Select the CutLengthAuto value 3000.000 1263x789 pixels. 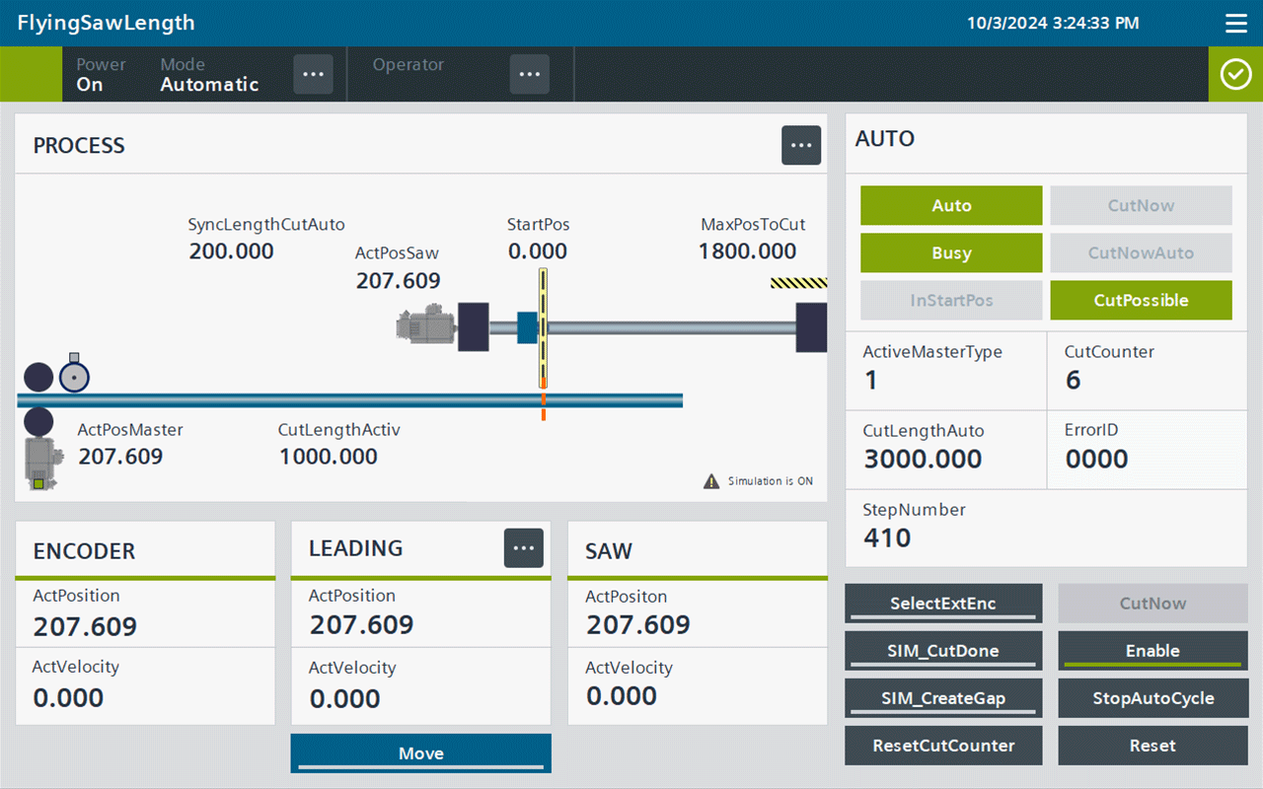[x=923, y=459]
